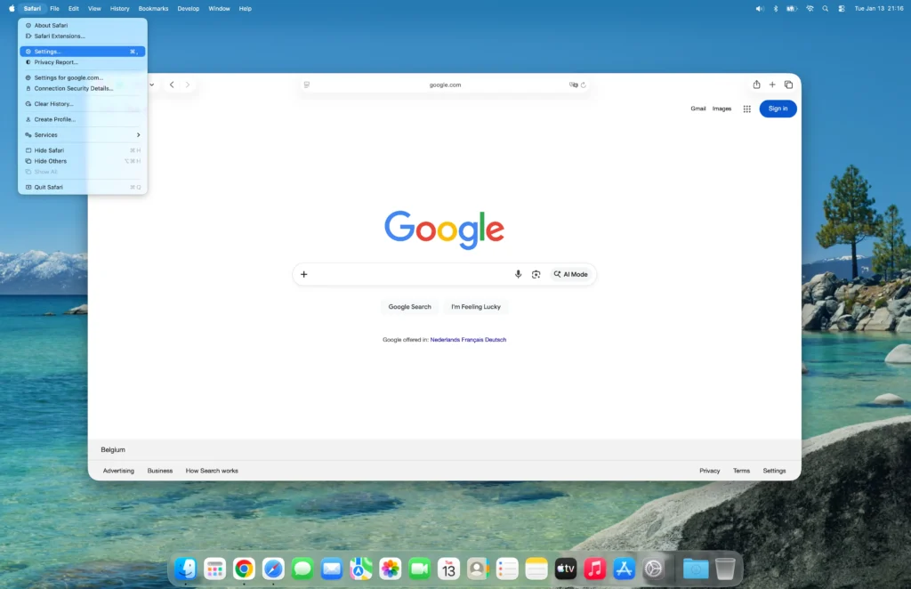Screen dimensions: 911x589
Task: Open a new tab with the plus icon
Action: tap(772, 85)
